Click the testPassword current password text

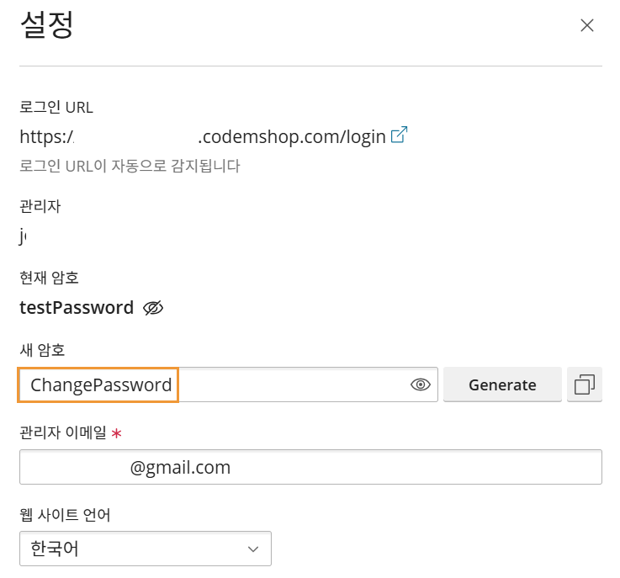pos(77,308)
